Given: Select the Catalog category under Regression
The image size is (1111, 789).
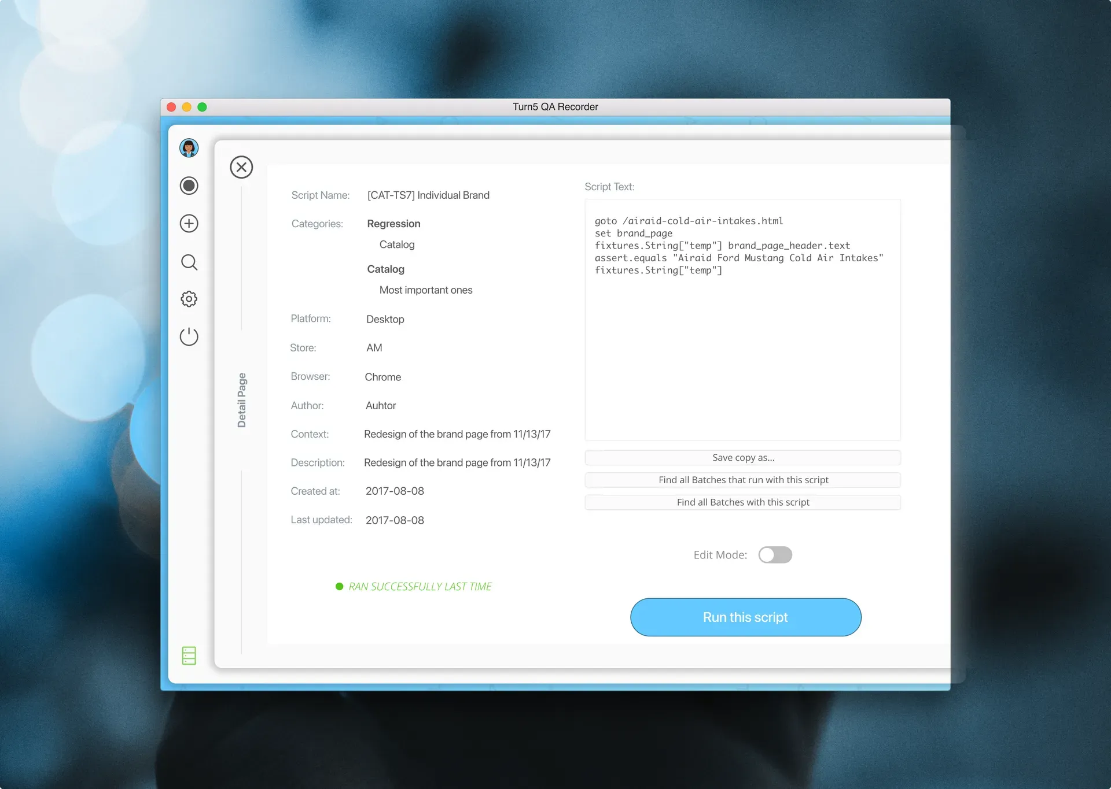Looking at the screenshot, I should 396,244.
